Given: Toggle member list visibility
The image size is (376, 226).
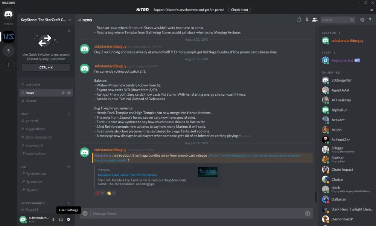Looking at the screenshot, I should tap(315, 20).
